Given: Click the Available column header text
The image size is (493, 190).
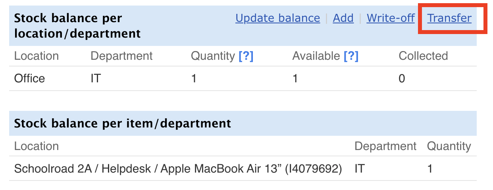Looking at the screenshot, I should (316, 56).
